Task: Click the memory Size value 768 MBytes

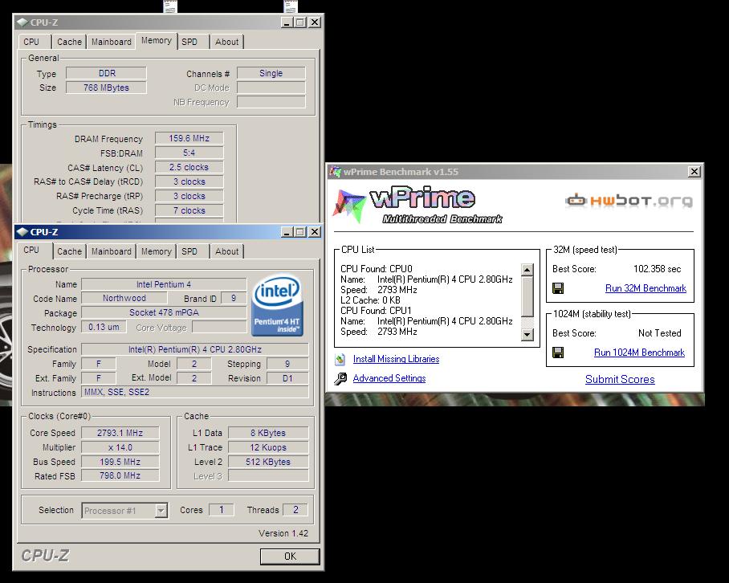Action: click(x=106, y=88)
